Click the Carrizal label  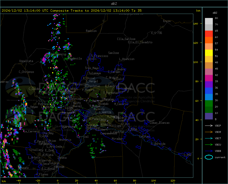(x=82, y=137)
